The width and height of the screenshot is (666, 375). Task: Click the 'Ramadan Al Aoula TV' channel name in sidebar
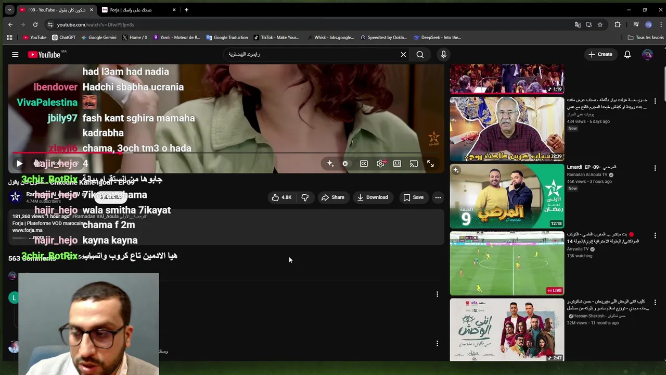(587, 175)
